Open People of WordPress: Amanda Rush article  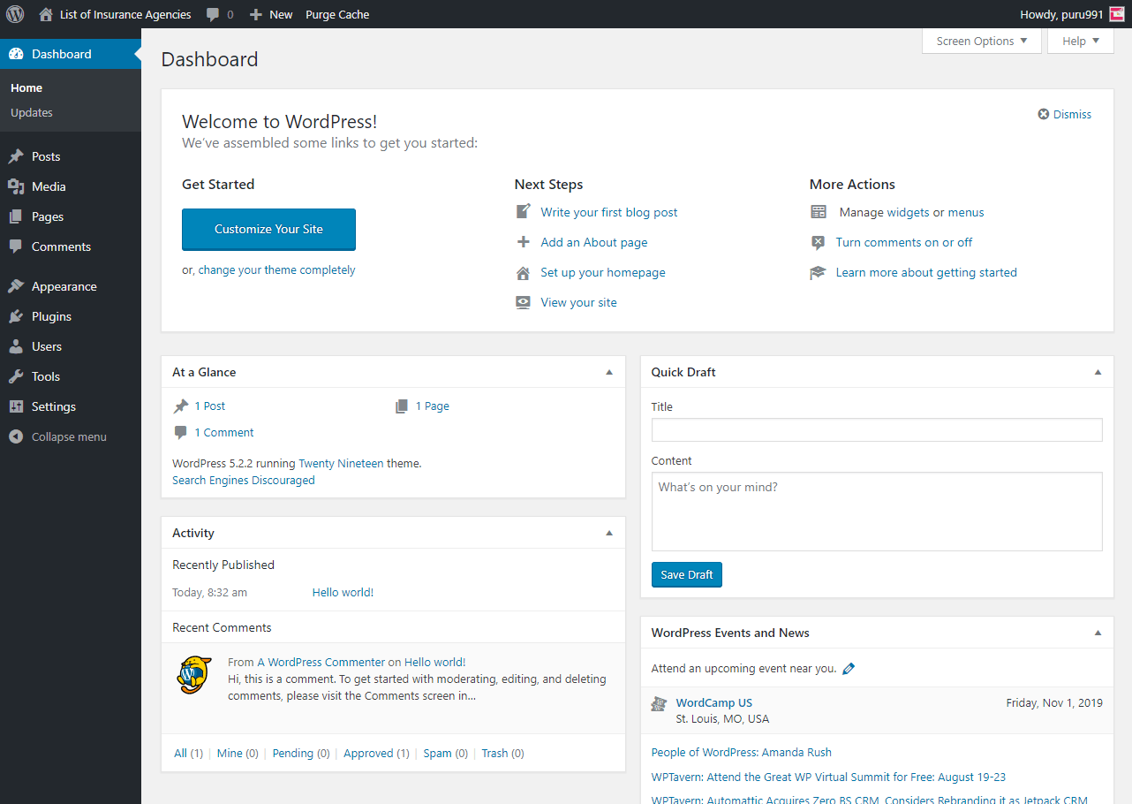(x=742, y=753)
